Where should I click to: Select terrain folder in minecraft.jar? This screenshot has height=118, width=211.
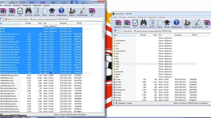coord(118,74)
